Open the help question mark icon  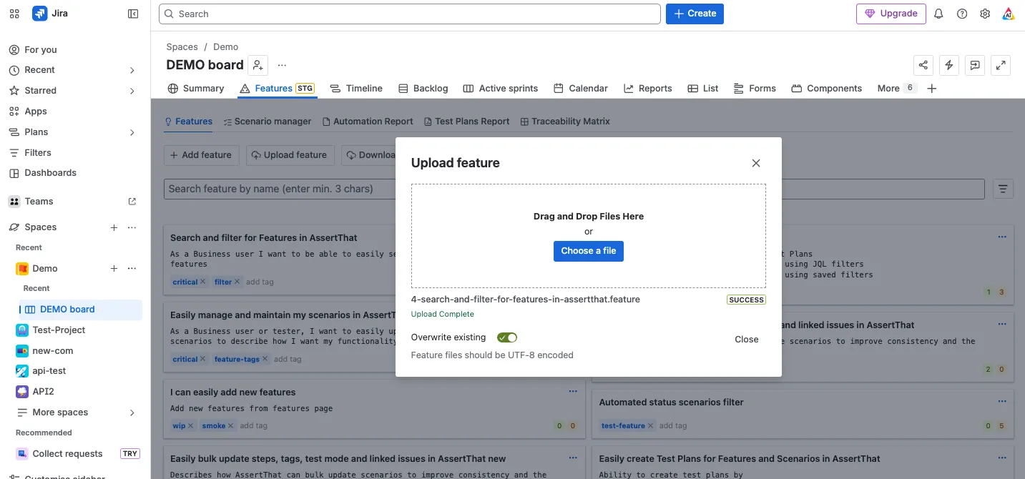[962, 14]
